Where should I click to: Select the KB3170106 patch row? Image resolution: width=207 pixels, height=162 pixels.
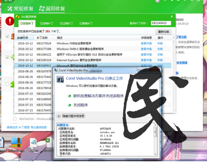click(34, 105)
